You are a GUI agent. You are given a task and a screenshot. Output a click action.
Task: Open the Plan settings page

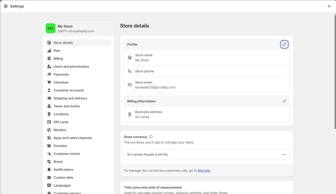57,51
